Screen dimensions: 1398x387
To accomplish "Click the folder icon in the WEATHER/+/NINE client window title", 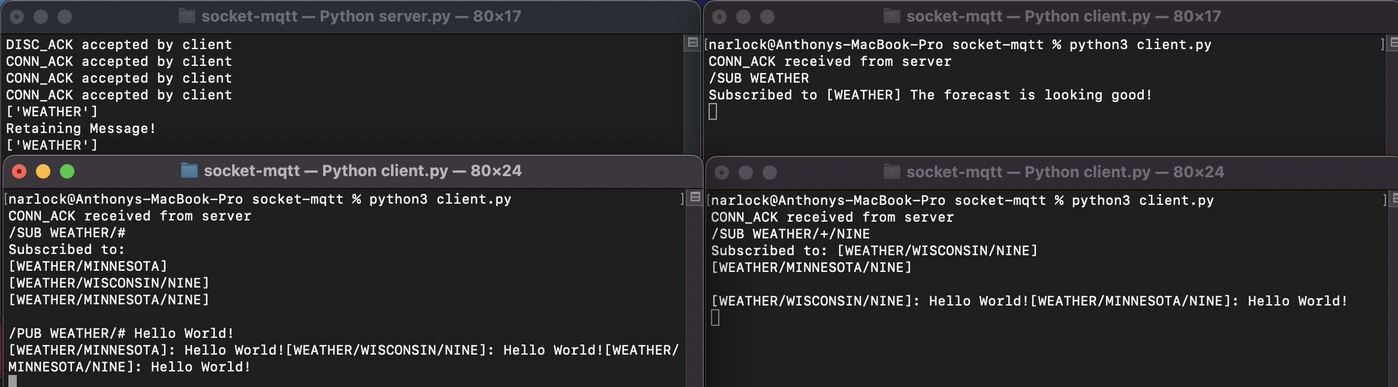I will [x=892, y=172].
